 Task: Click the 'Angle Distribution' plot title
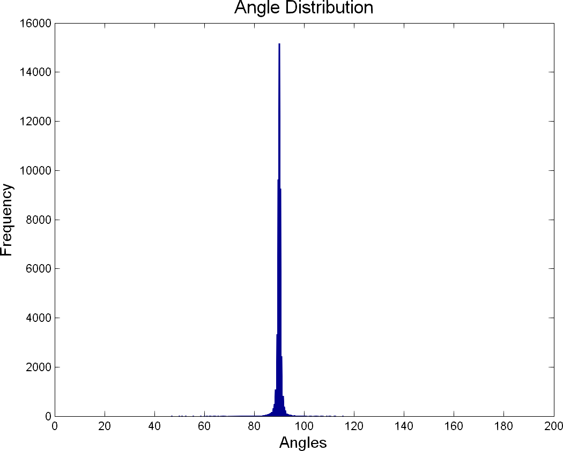[303, 8]
